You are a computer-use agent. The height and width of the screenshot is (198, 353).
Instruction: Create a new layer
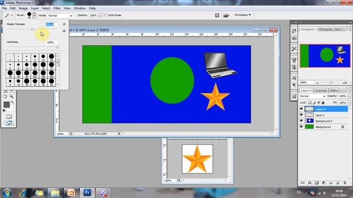pyautogui.click(x=338, y=183)
